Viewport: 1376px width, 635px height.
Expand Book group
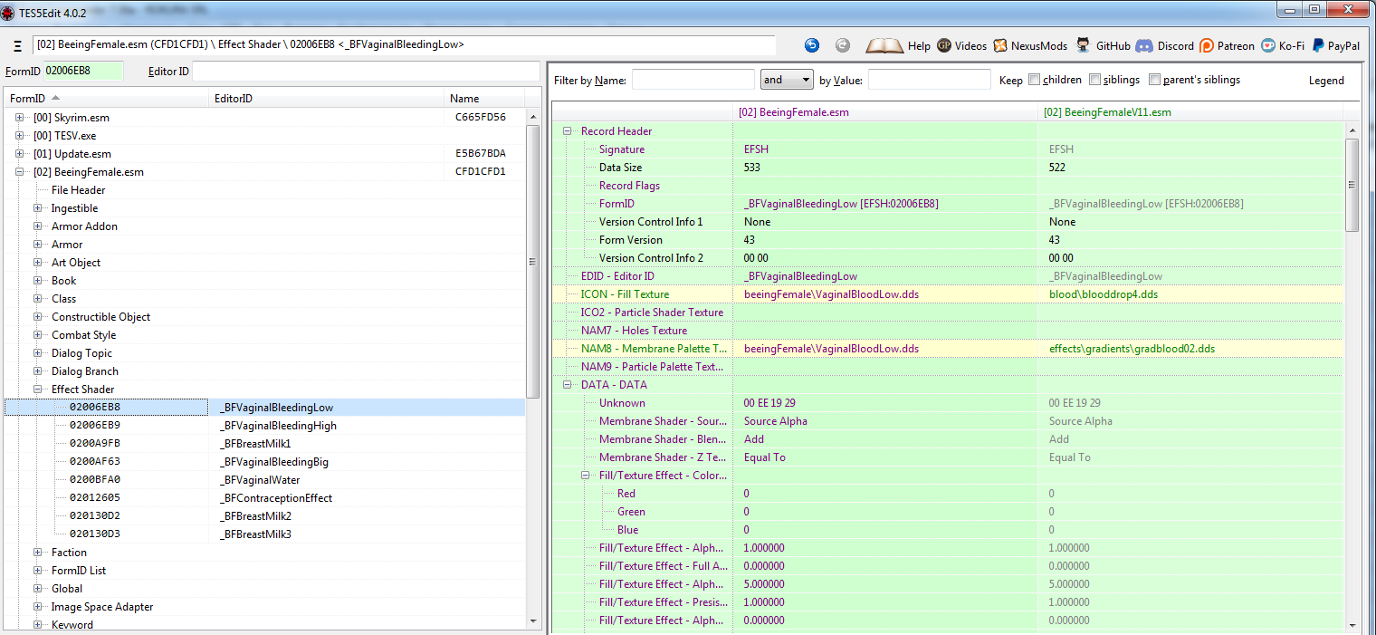[39, 281]
